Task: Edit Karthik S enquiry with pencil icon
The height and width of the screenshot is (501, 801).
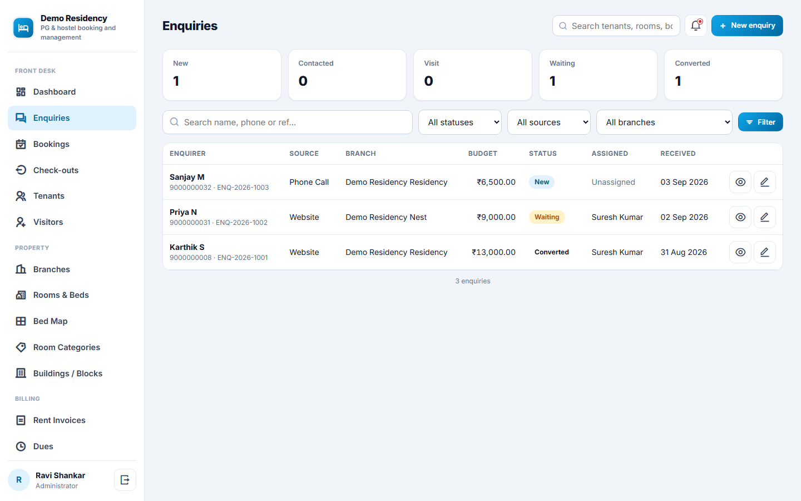Action: click(x=765, y=252)
